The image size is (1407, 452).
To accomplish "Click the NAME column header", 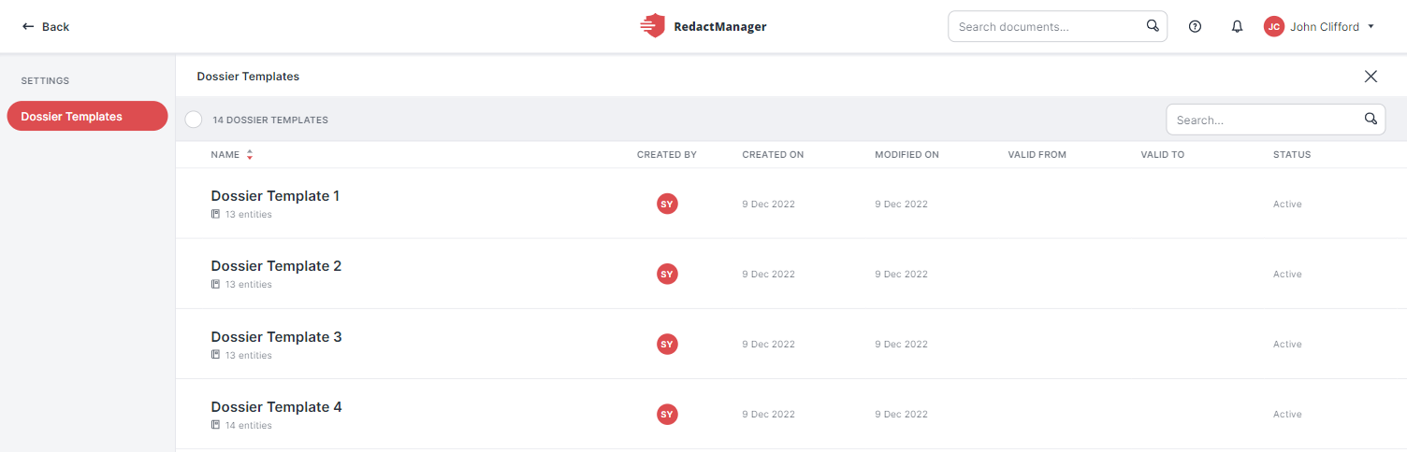I will (x=225, y=155).
